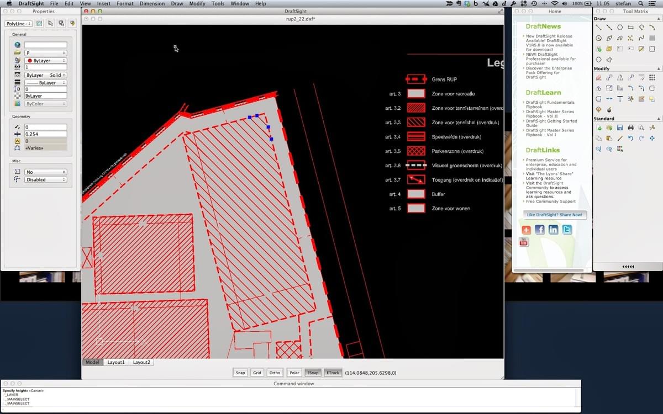Open the ByLayer Solid line style dropdown
Viewport: 663px width, 414px height.
click(46, 75)
